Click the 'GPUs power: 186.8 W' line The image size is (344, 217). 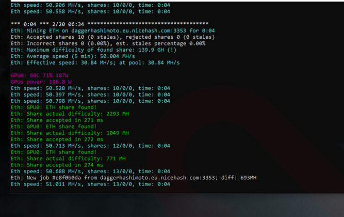pyautogui.click(x=41, y=82)
